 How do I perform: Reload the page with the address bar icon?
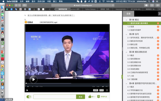click(113, 5)
